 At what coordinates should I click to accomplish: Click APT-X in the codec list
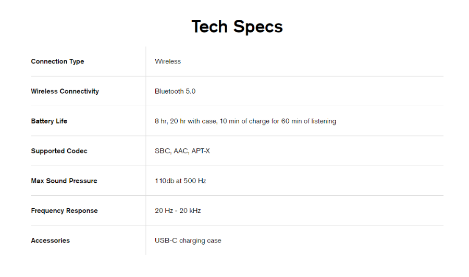[201, 151]
